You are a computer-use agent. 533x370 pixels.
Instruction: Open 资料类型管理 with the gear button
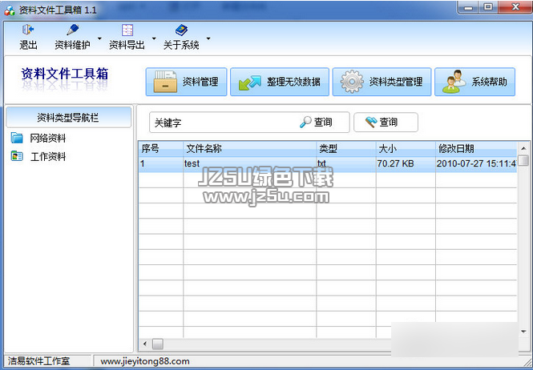pos(382,82)
